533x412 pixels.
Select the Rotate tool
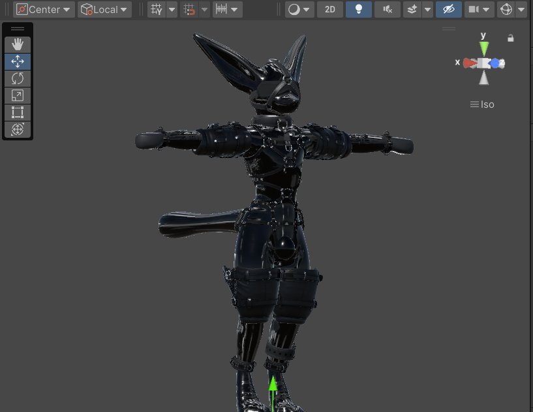coord(18,78)
